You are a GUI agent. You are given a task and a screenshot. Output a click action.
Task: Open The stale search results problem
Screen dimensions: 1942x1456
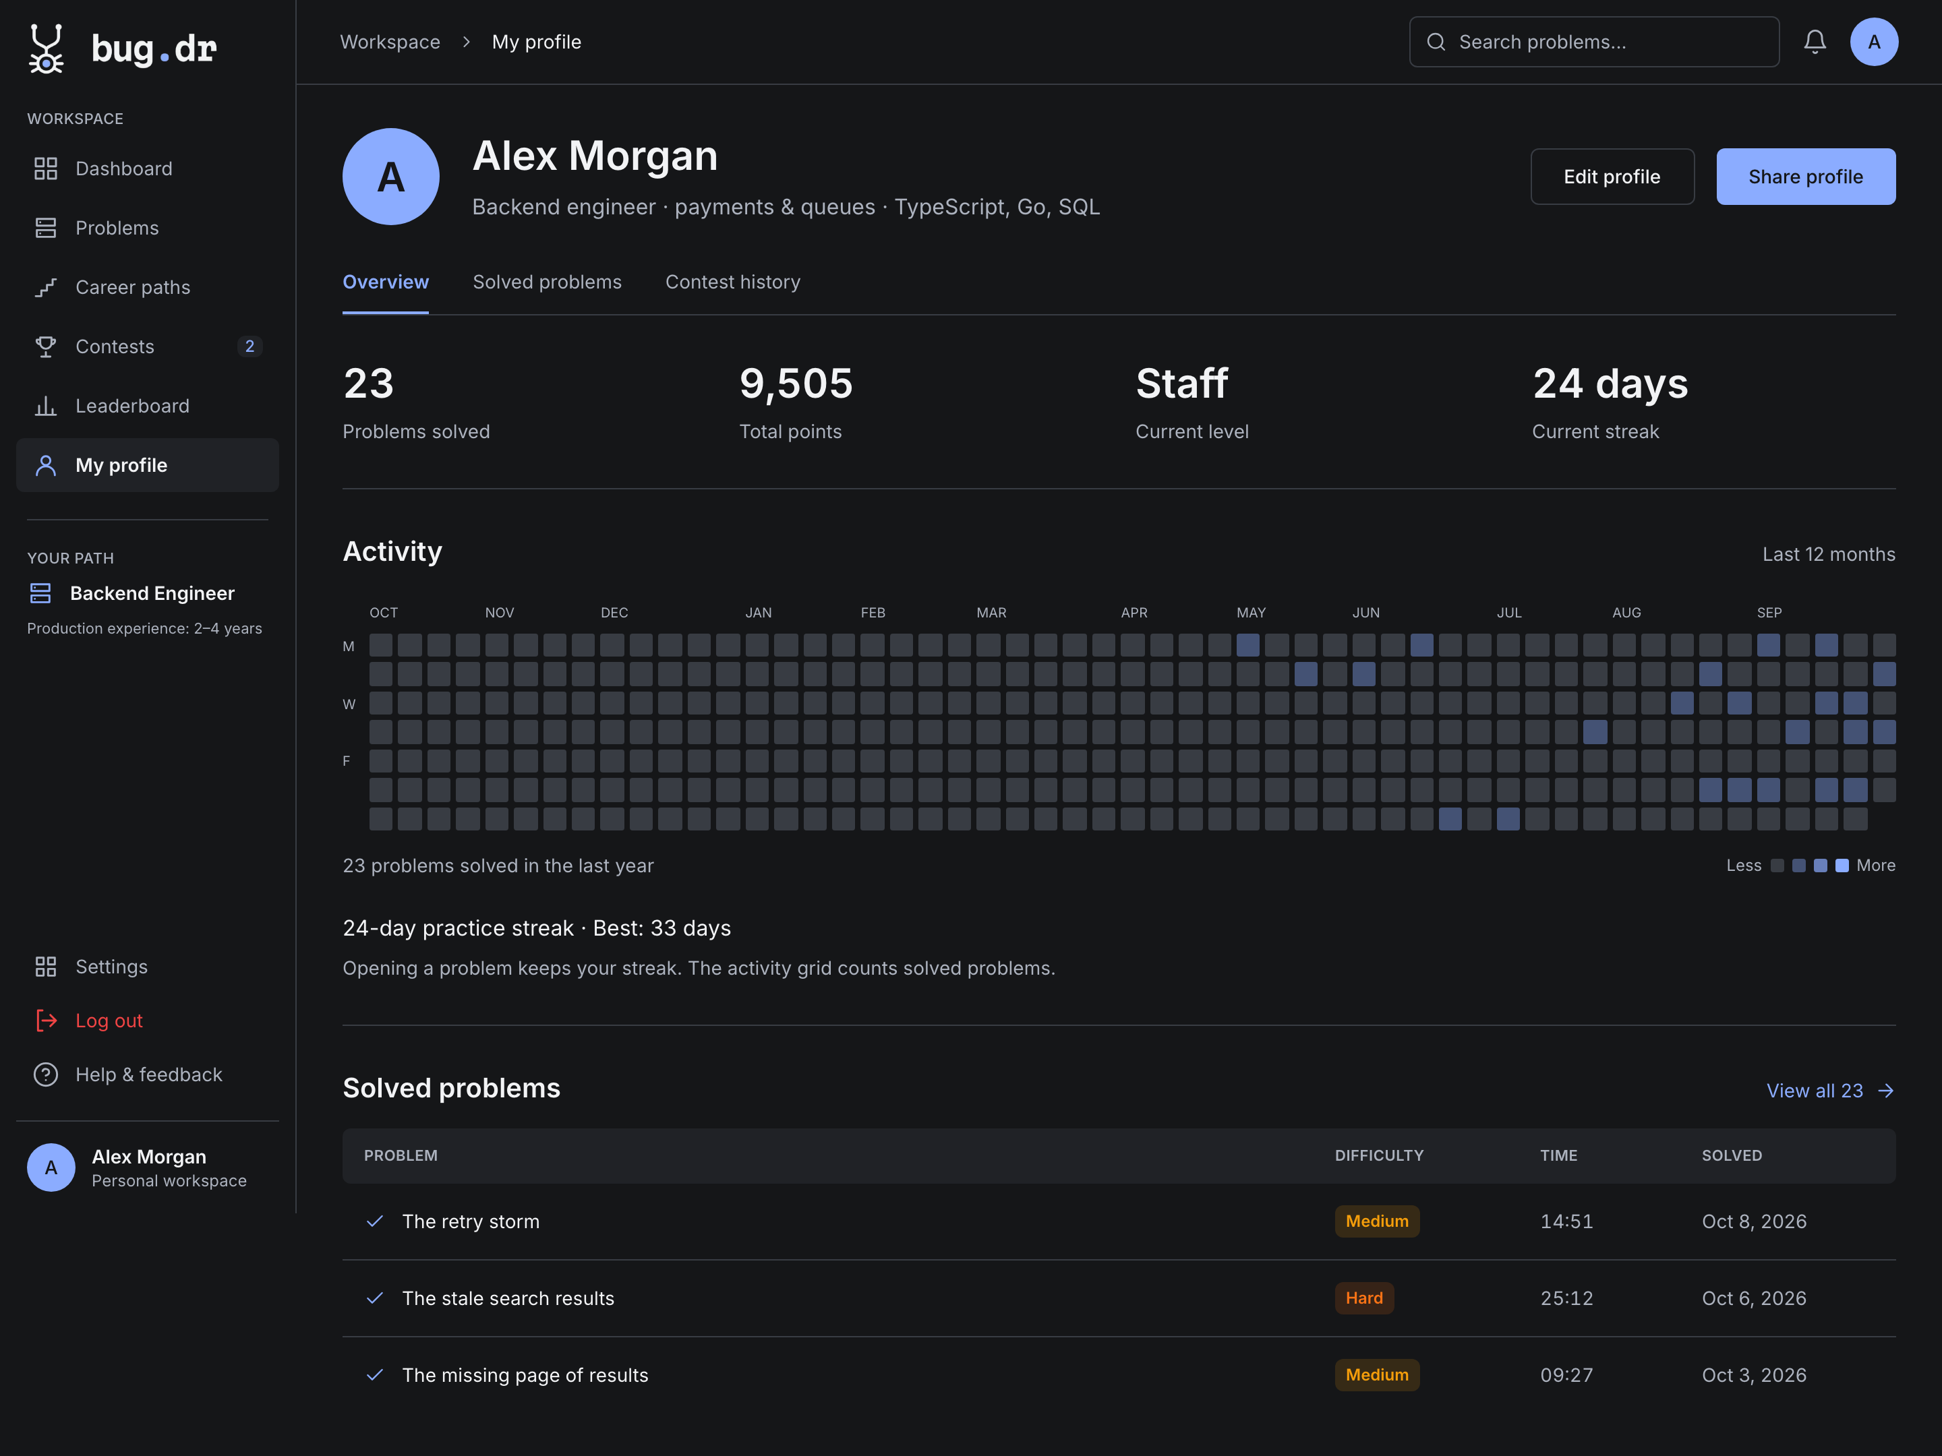click(x=508, y=1298)
